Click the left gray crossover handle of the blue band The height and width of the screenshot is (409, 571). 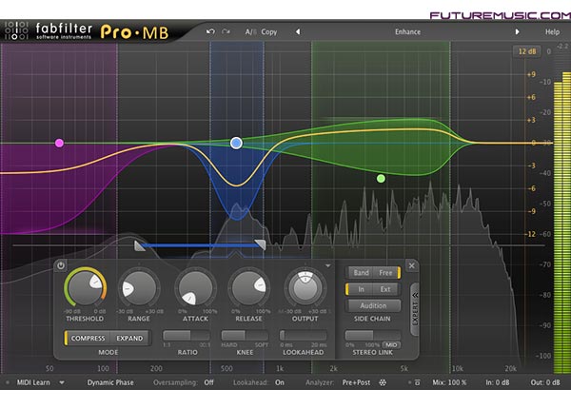[140, 246]
